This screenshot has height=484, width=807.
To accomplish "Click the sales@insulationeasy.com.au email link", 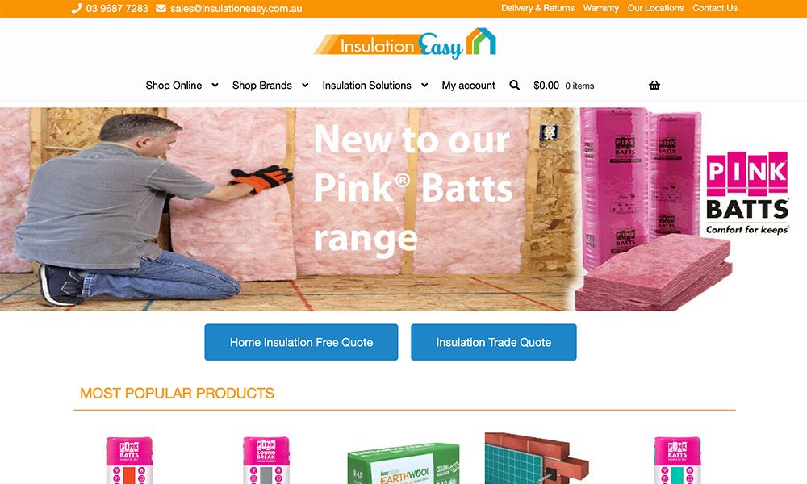I will [x=236, y=9].
